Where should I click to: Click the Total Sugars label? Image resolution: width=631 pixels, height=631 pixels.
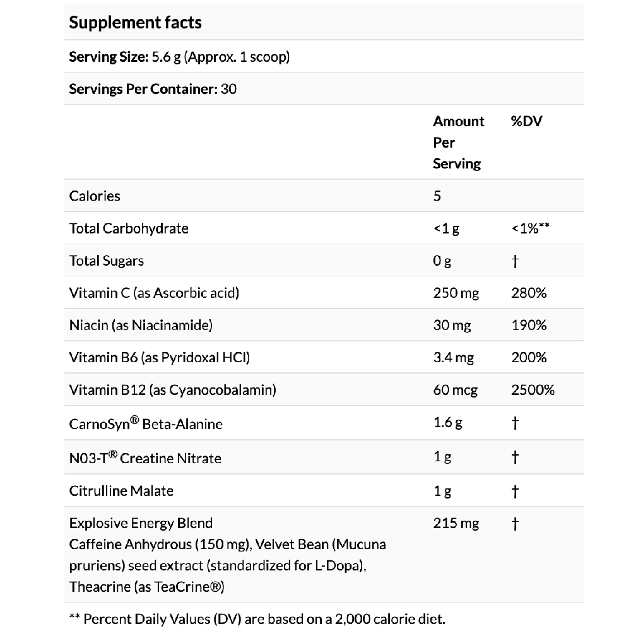pyautogui.click(x=107, y=261)
